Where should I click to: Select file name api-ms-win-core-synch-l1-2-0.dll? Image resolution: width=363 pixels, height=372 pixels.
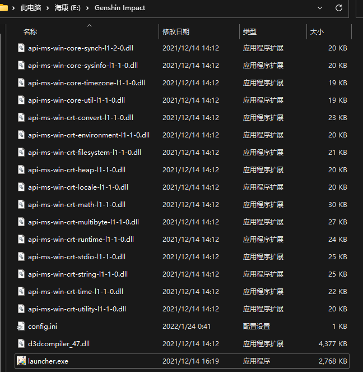pyautogui.click(x=81, y=48)
